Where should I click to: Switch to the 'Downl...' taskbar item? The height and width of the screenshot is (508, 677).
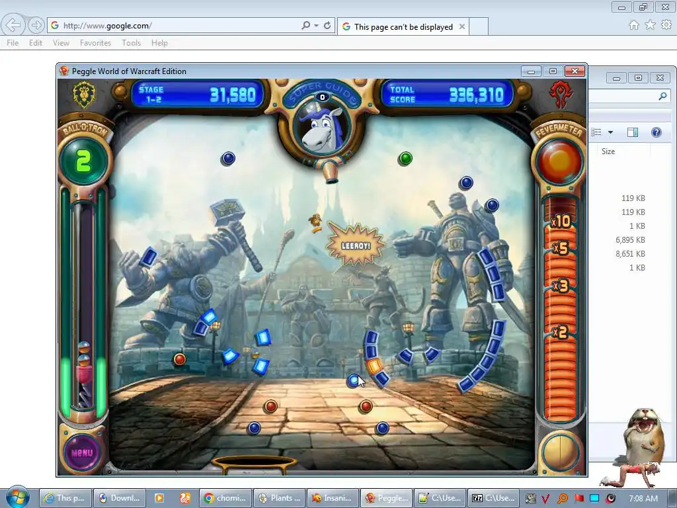point(120,498)
